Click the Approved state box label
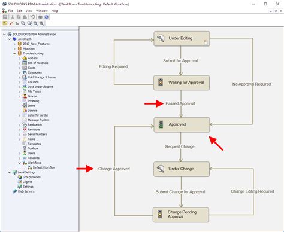 177,124
